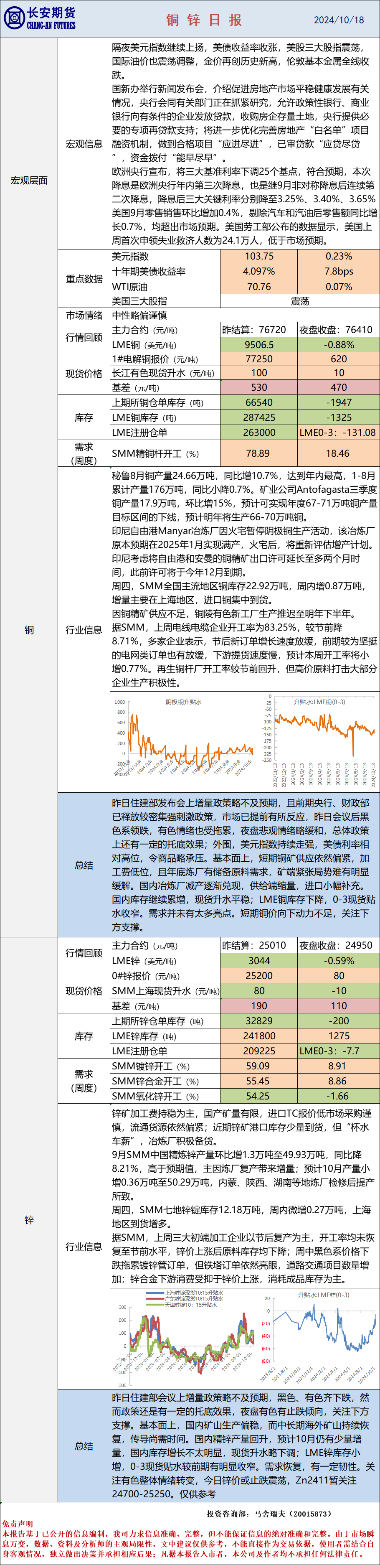Select the 十年期美债收益率 label
Viewport: 380px width, 1565px height.
click(x=149, y=272)
